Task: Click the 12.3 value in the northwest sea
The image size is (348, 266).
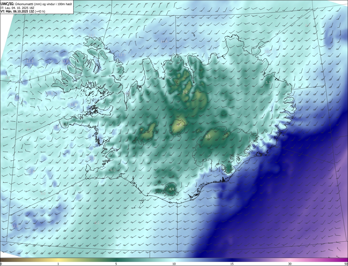Action: pos(30,61)
